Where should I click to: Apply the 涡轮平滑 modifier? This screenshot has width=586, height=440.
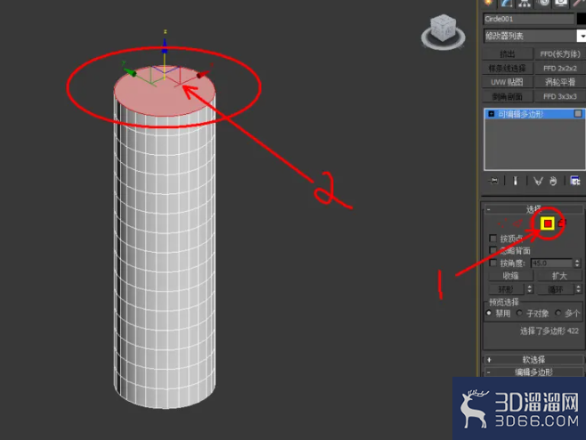tap(560, 82)
